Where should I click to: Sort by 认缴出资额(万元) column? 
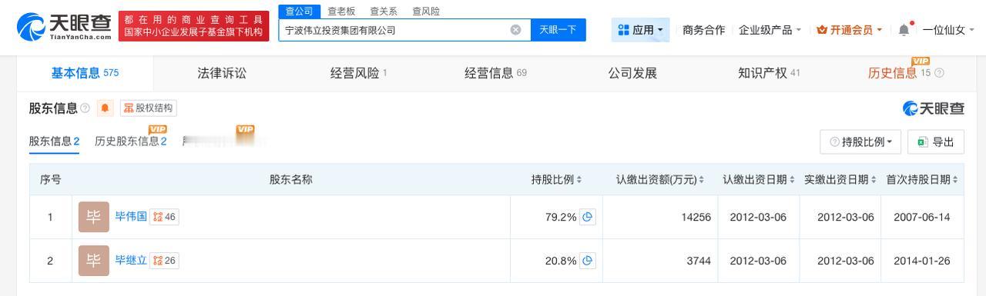[x=660, y=179]
